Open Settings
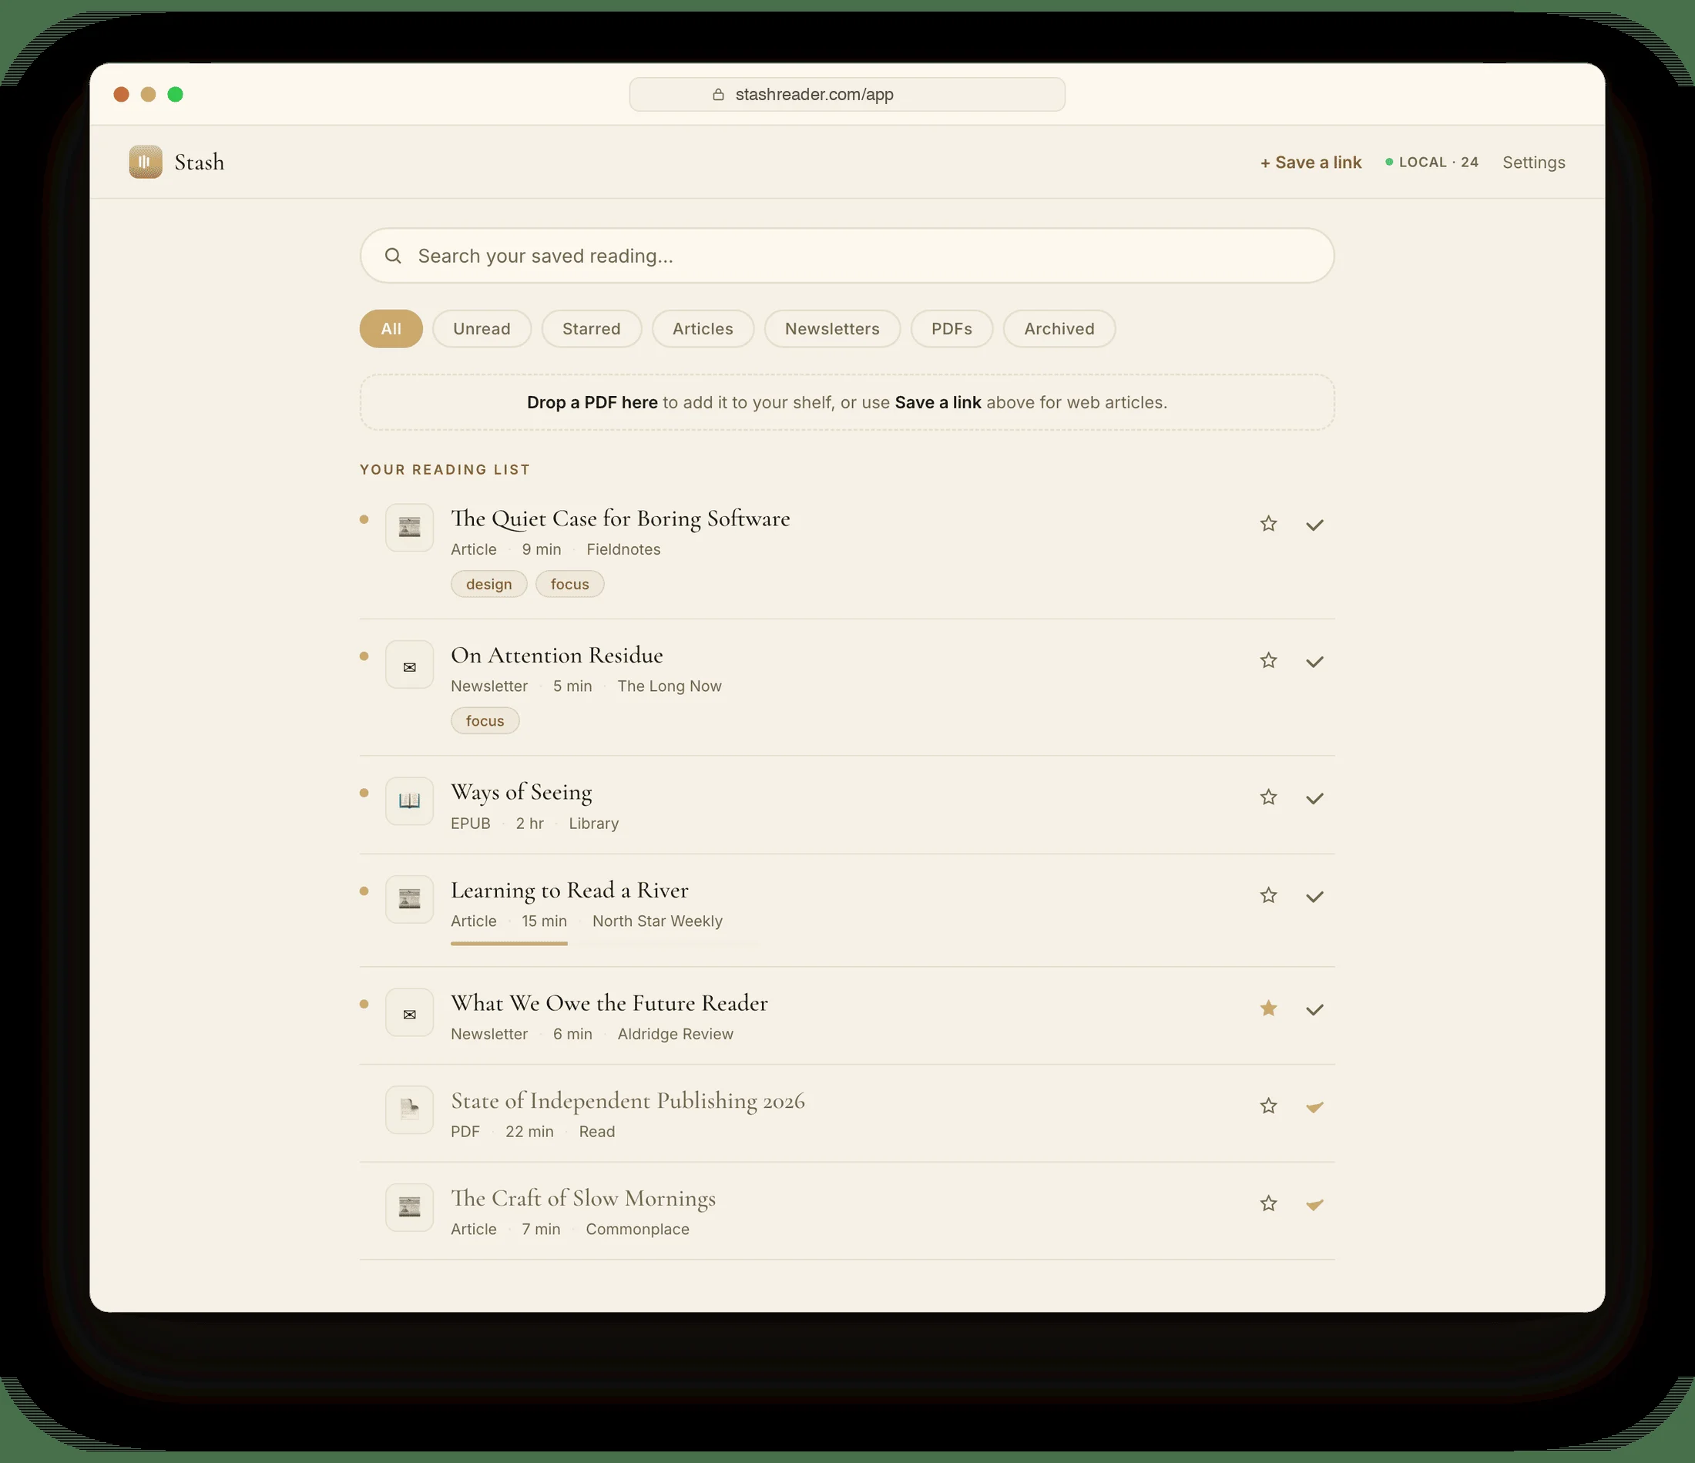 click(1534, 162)
